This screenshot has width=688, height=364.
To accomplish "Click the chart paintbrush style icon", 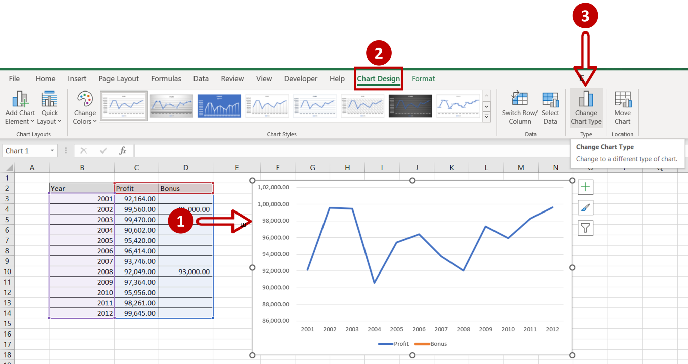I will pos(586,208).
